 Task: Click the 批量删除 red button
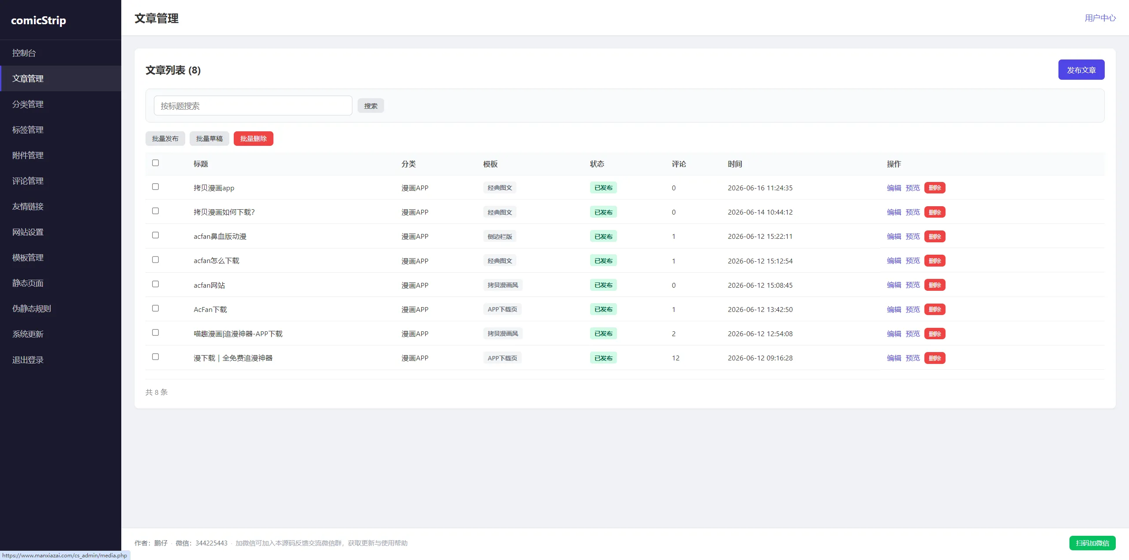(x=253, y=138)
